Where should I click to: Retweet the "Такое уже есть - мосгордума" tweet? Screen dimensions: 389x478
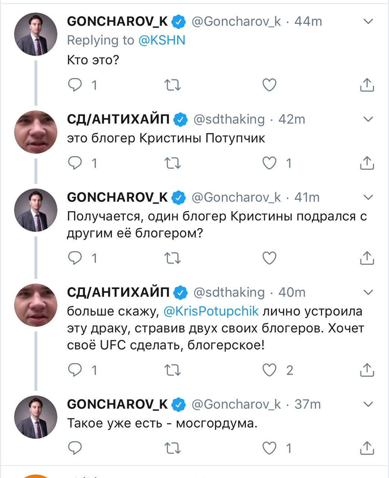173,448
